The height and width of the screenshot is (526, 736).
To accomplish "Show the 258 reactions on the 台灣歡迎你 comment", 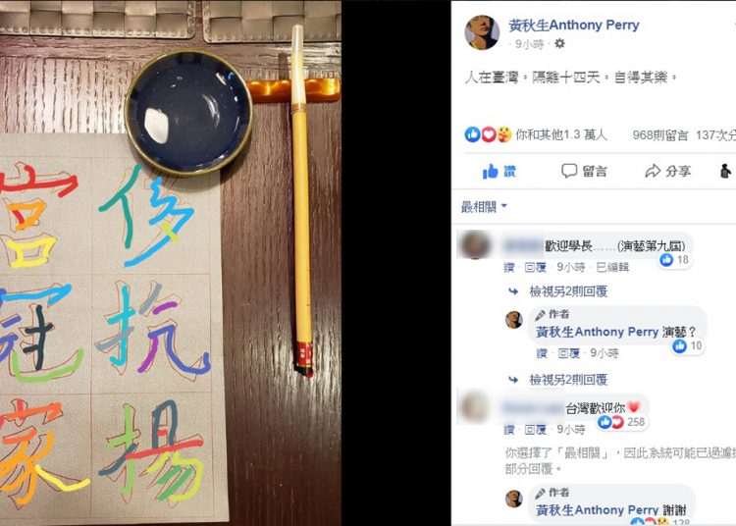I will point(623,422).
